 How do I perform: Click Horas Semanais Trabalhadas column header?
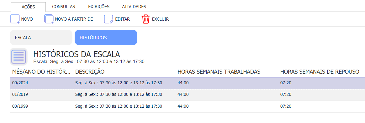click(x=219, y=72)
